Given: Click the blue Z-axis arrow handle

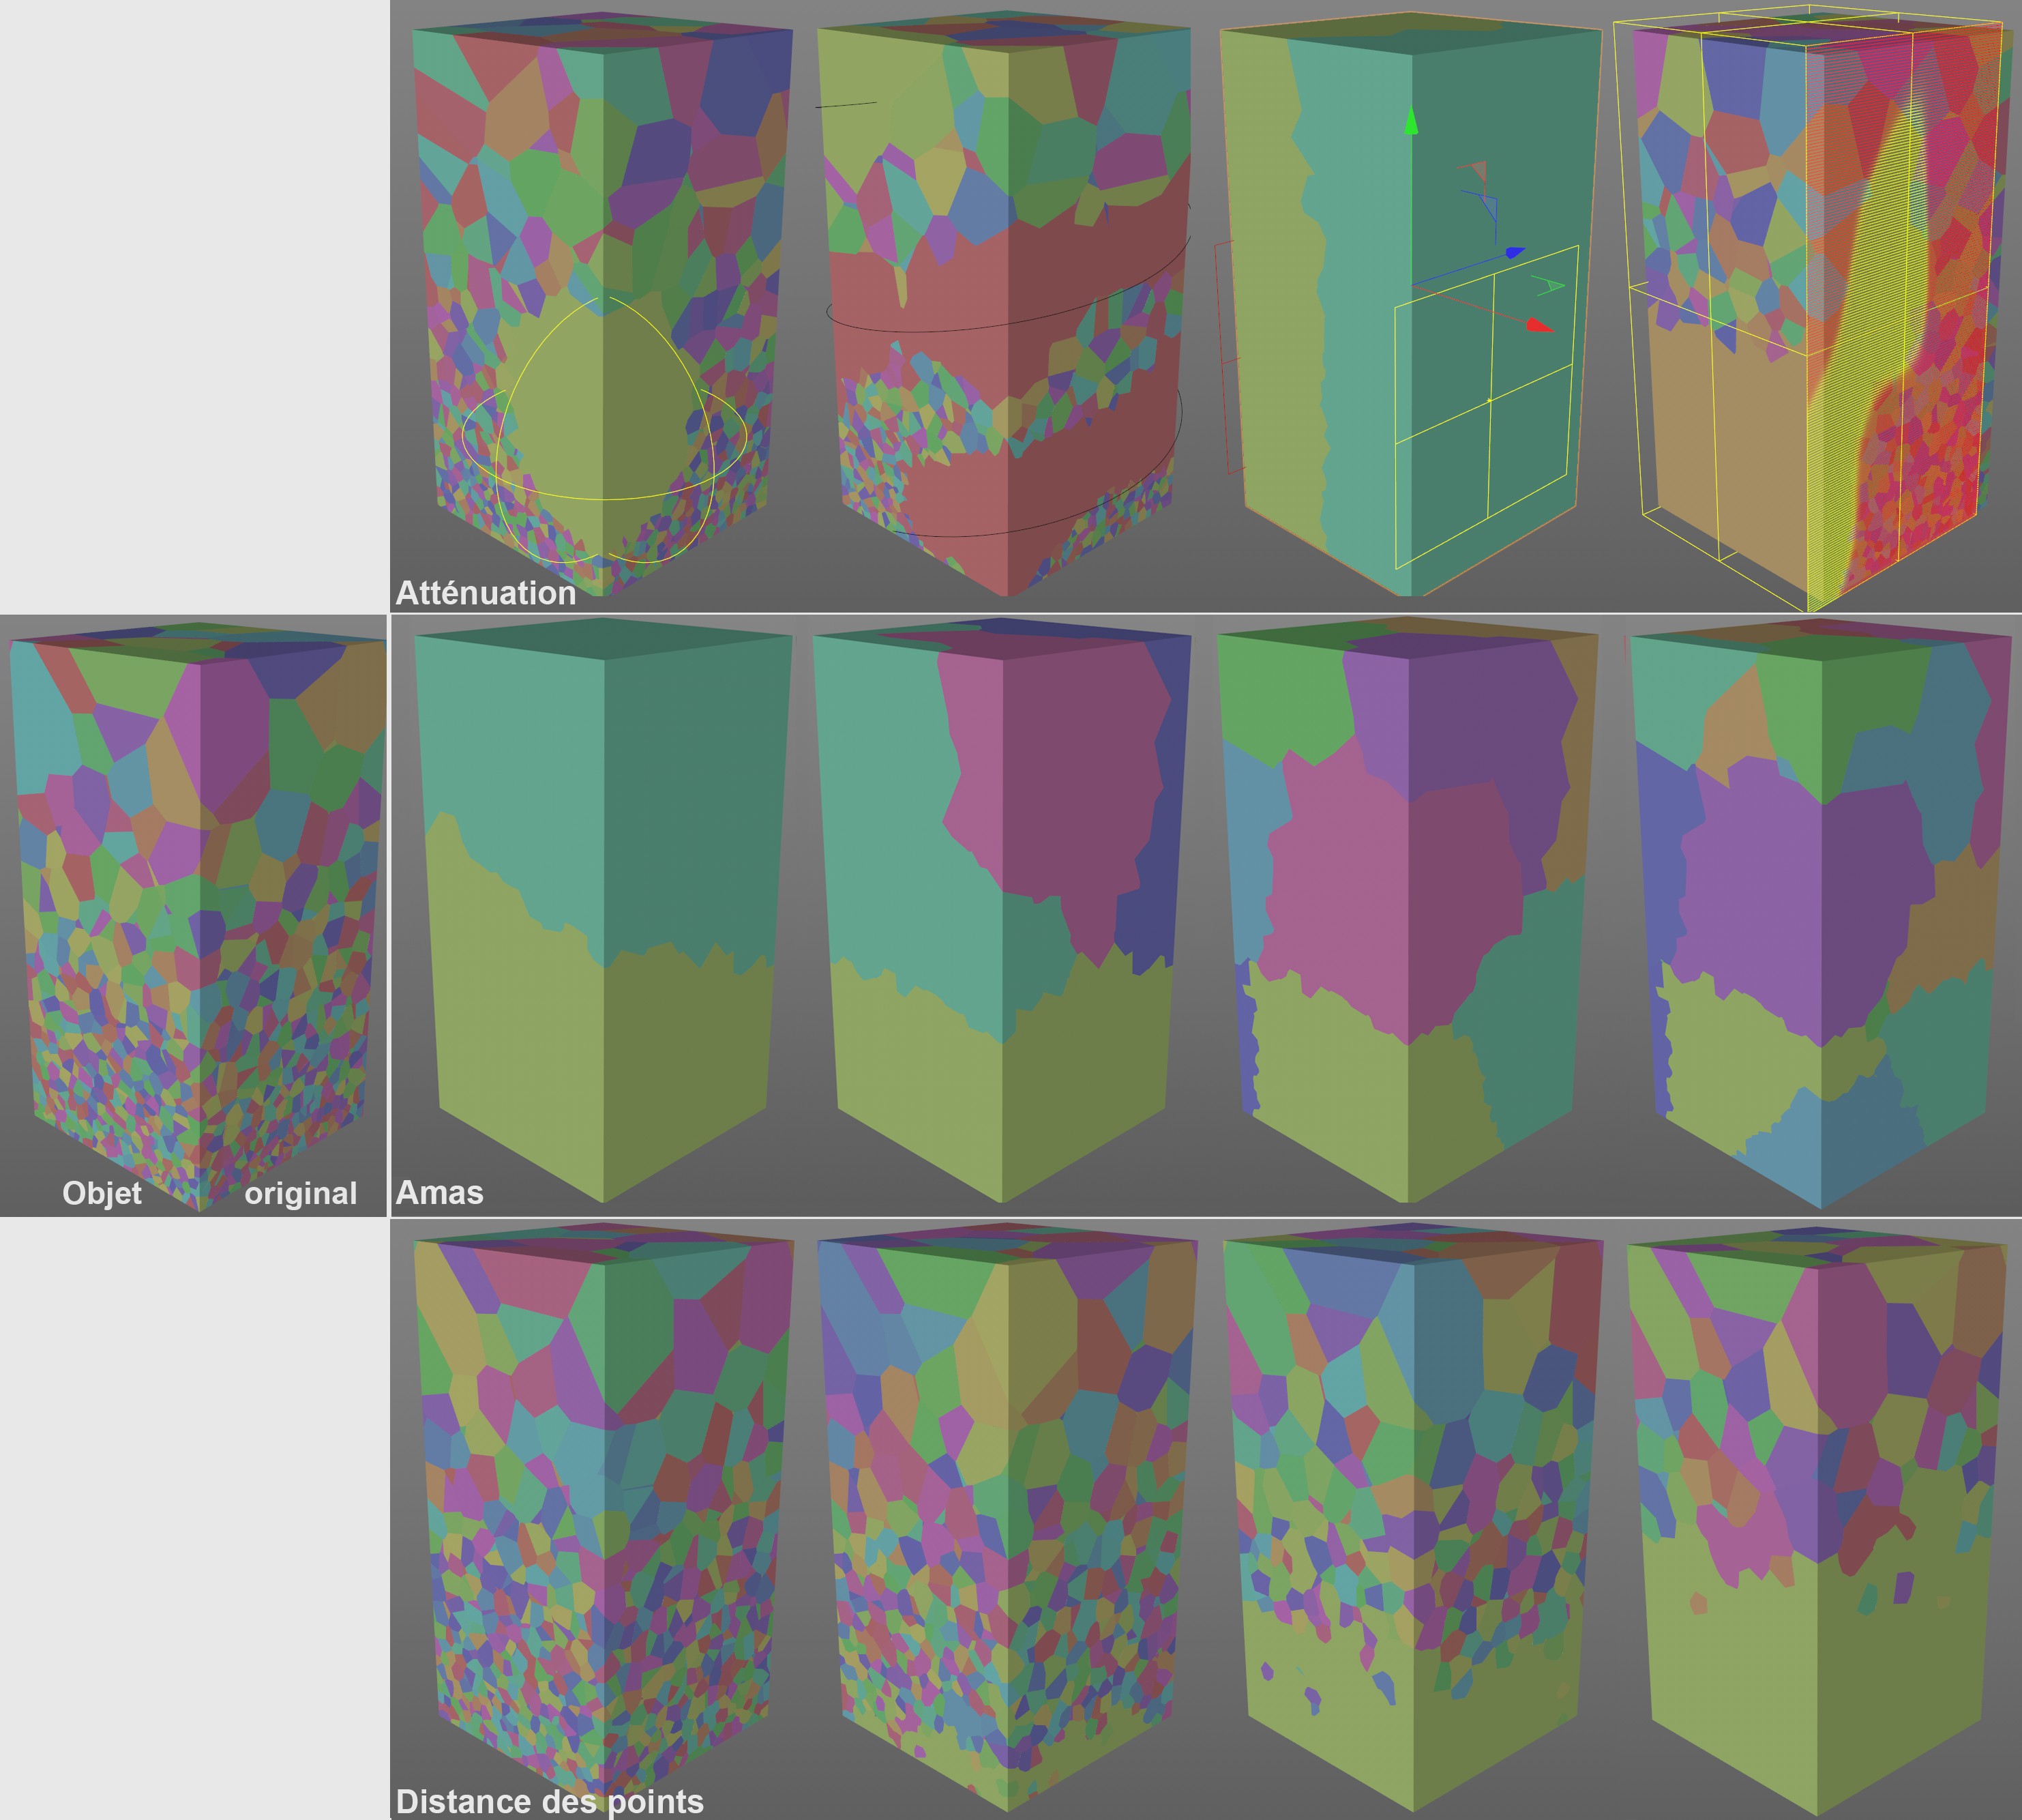Looking at the screenshot, I should tap(1514, 253).
